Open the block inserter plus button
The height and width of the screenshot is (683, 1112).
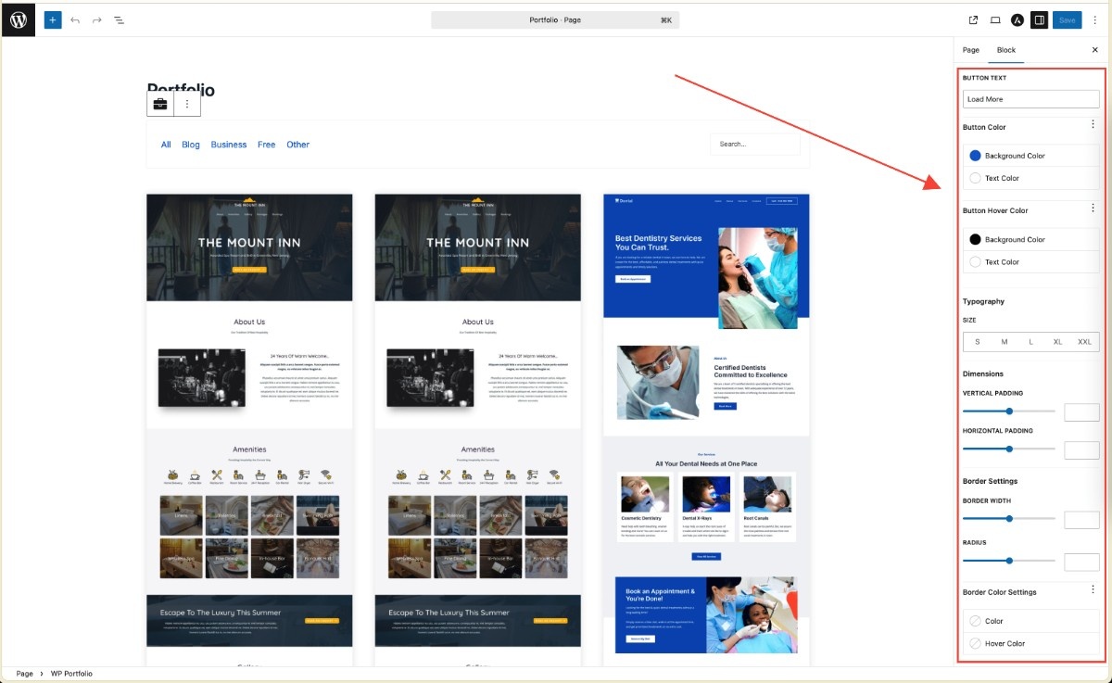coord(53,19)
